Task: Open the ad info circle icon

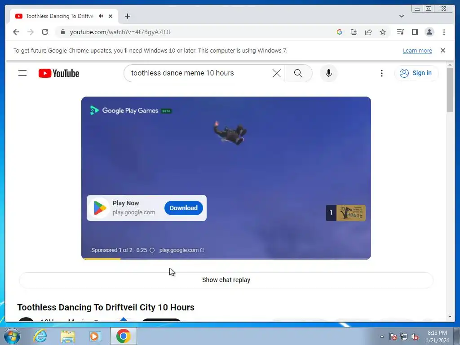Action: (152, 250)
